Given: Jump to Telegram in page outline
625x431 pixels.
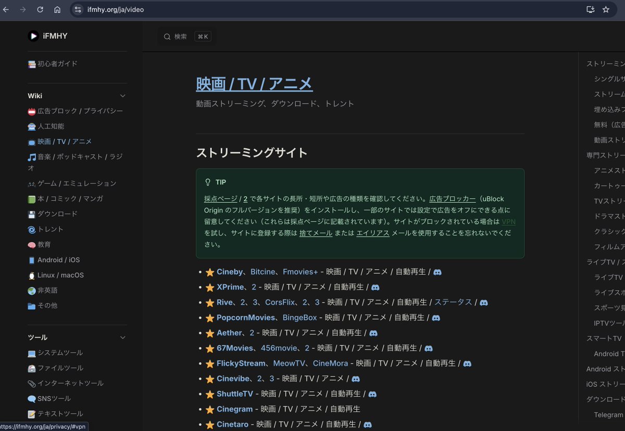Looking at the screenshot, I should click(608, 415).
